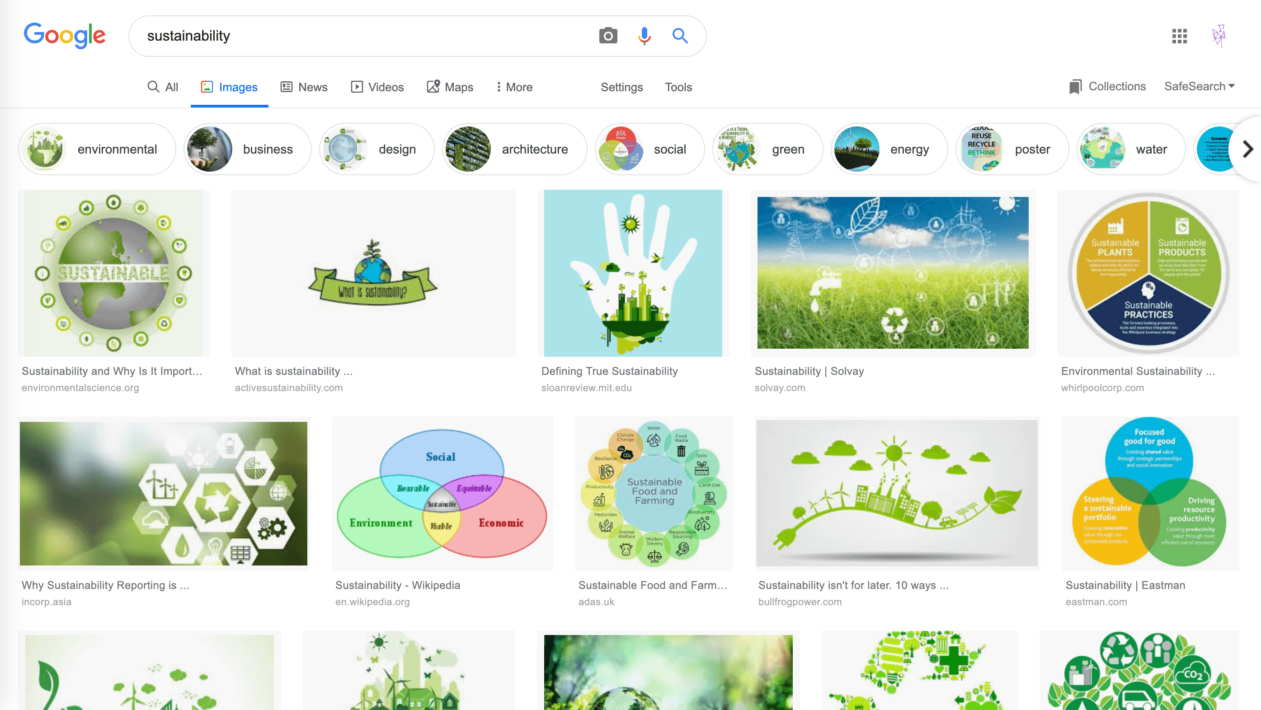This screenshot has width=1261, height=710.
Task: Click in the sustainability search field
Action: coord(362,36)
